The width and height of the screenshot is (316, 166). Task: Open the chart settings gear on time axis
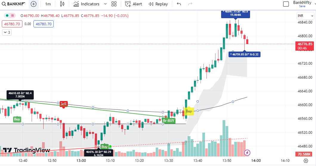coord(306,161)
